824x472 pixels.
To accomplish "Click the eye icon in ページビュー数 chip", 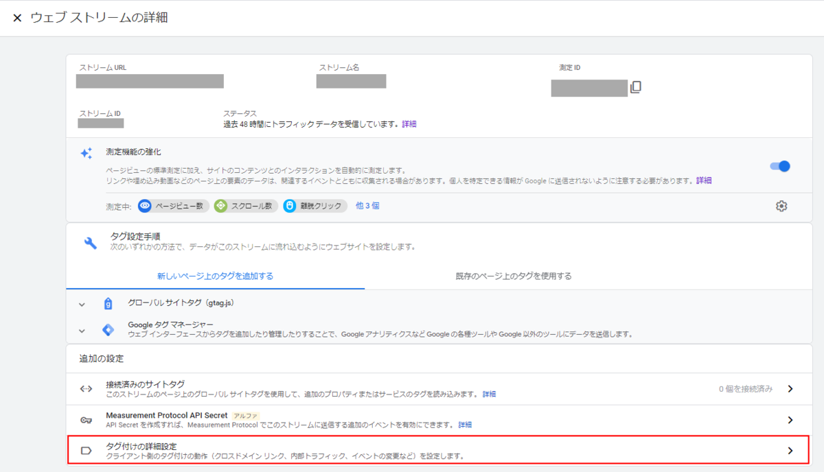I will pos(145,206).
